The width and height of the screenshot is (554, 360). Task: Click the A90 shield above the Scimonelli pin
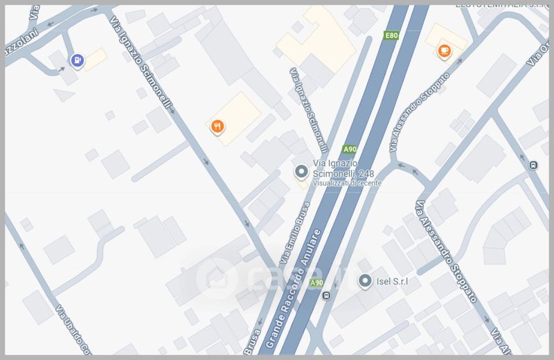point(350,149)
